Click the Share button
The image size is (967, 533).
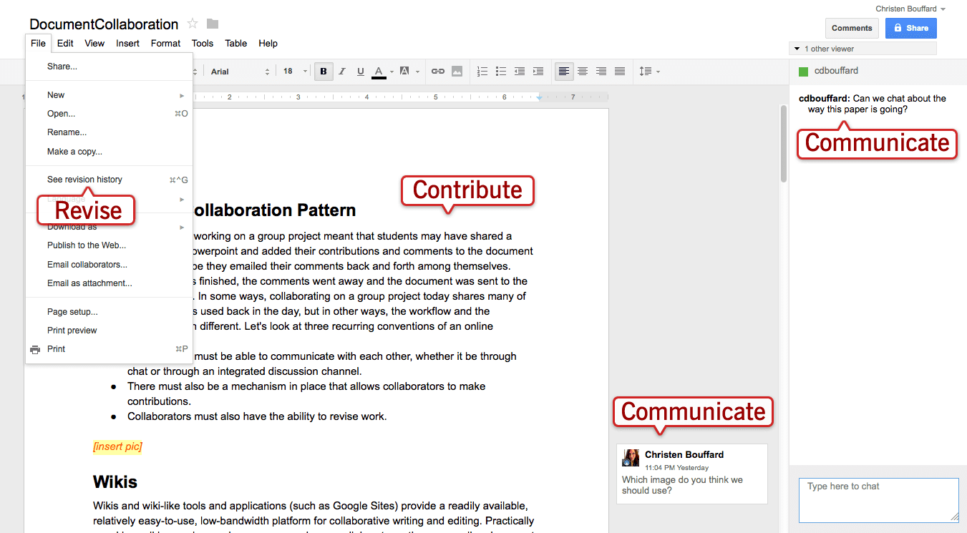coord(910,28)
